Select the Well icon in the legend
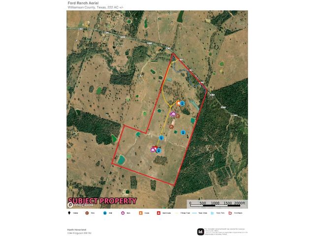315x236 pixels. point(105,213)
